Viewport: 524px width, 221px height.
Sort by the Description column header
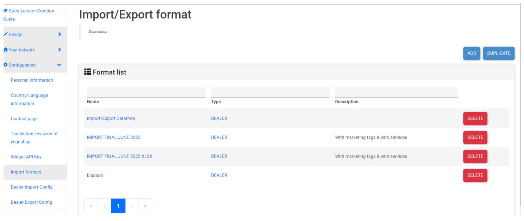point(347,102)
